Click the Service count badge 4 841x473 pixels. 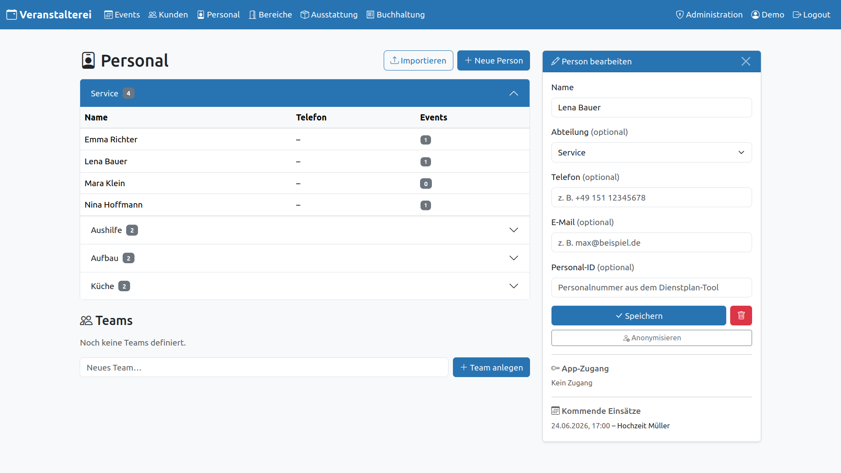[128, 93]
